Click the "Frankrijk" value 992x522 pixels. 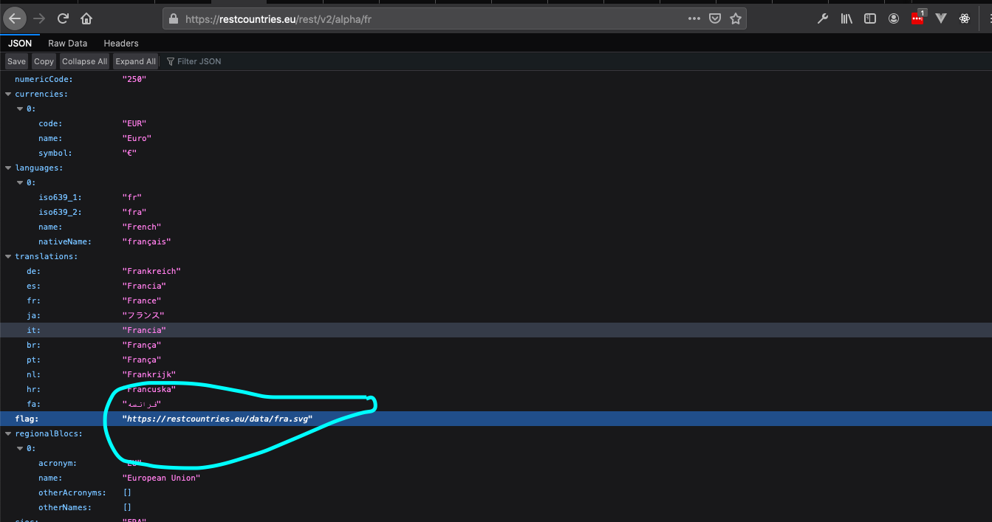pos(148,374)
